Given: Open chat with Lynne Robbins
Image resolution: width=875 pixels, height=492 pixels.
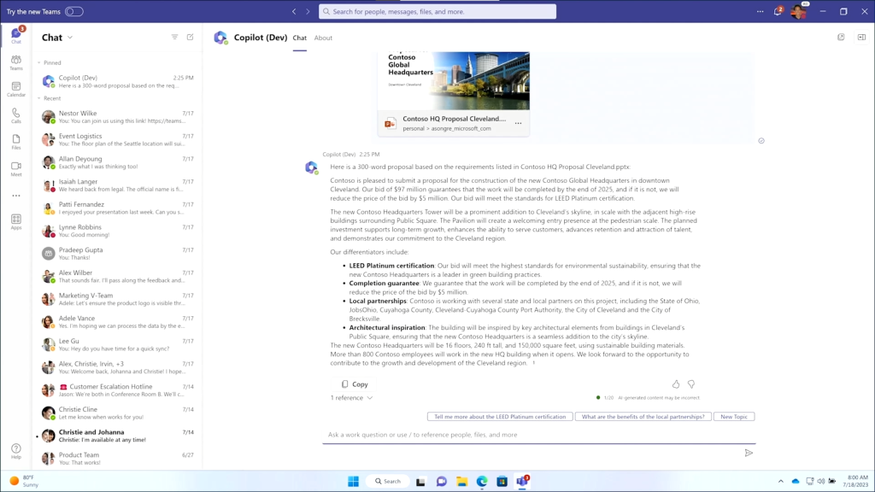Looking at the screenshot, I should (x=118, y=231).
